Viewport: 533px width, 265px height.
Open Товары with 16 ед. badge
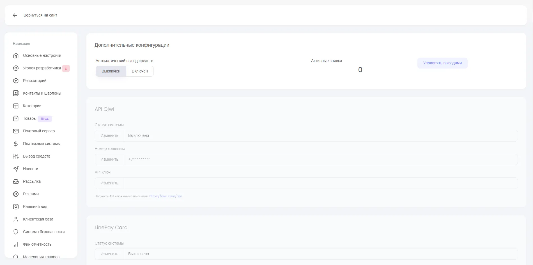pos(30,118)
